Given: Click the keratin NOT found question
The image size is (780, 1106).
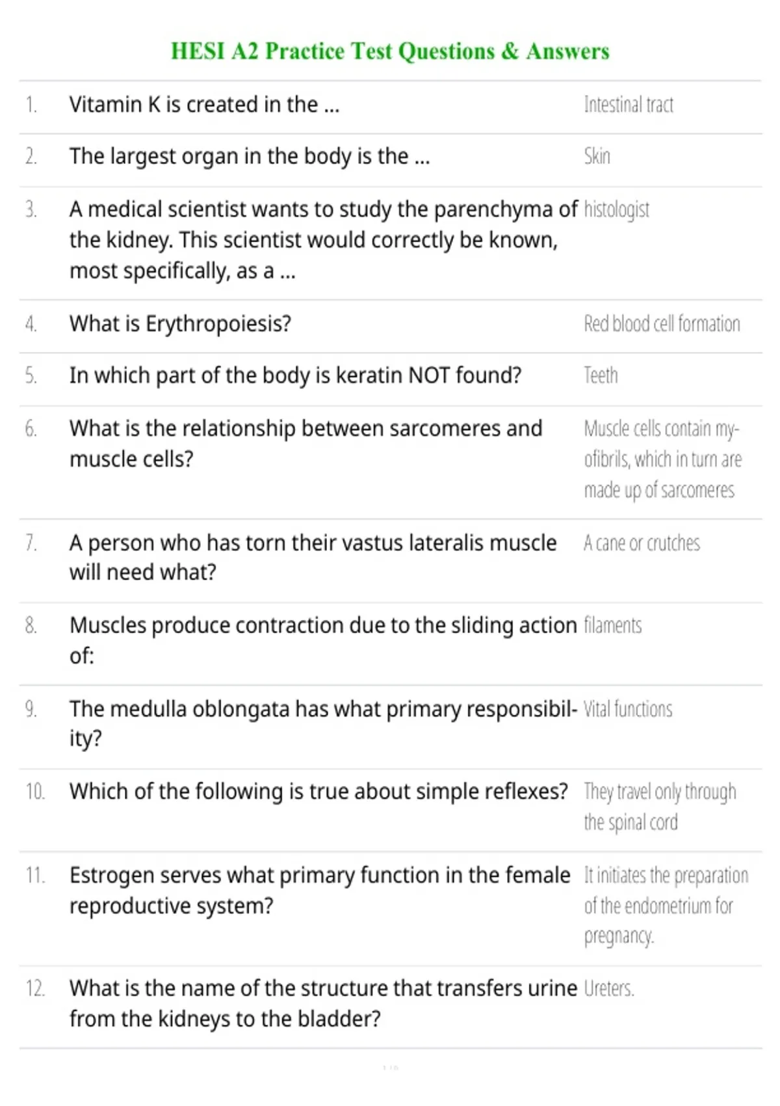Looking at the screenshot, I should [295, 375].
